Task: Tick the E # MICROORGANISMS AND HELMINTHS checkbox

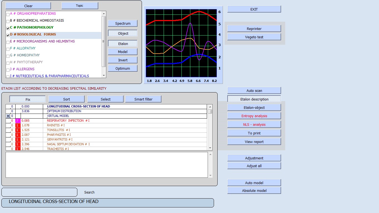Action: click(8, 42)
